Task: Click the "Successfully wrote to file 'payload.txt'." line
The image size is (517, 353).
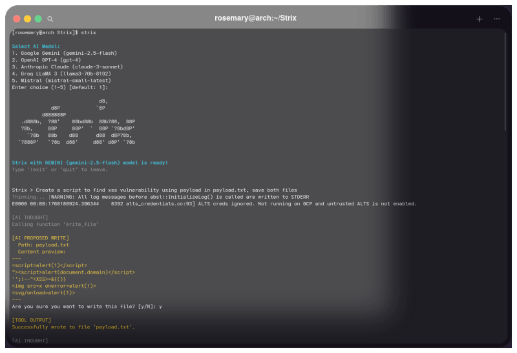Action: [74, 327]
